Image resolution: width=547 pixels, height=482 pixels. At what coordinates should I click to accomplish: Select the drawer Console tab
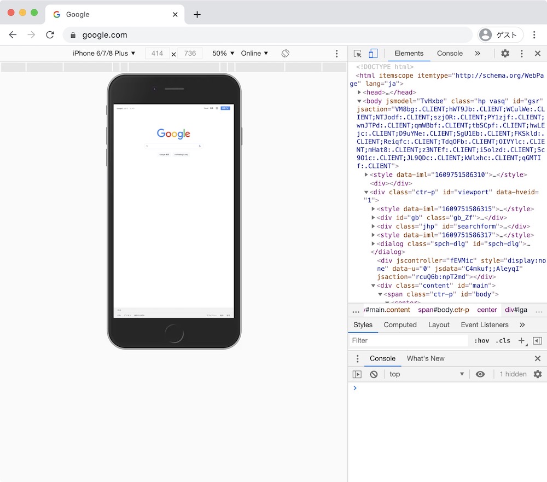382,358
